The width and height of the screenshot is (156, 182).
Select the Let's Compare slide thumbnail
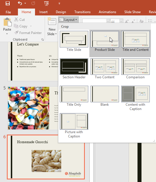tap(33, 61)
